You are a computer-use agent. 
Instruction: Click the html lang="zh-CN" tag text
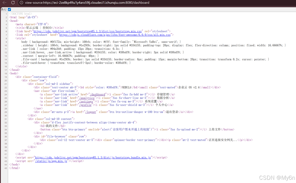(x=24, y=17)
